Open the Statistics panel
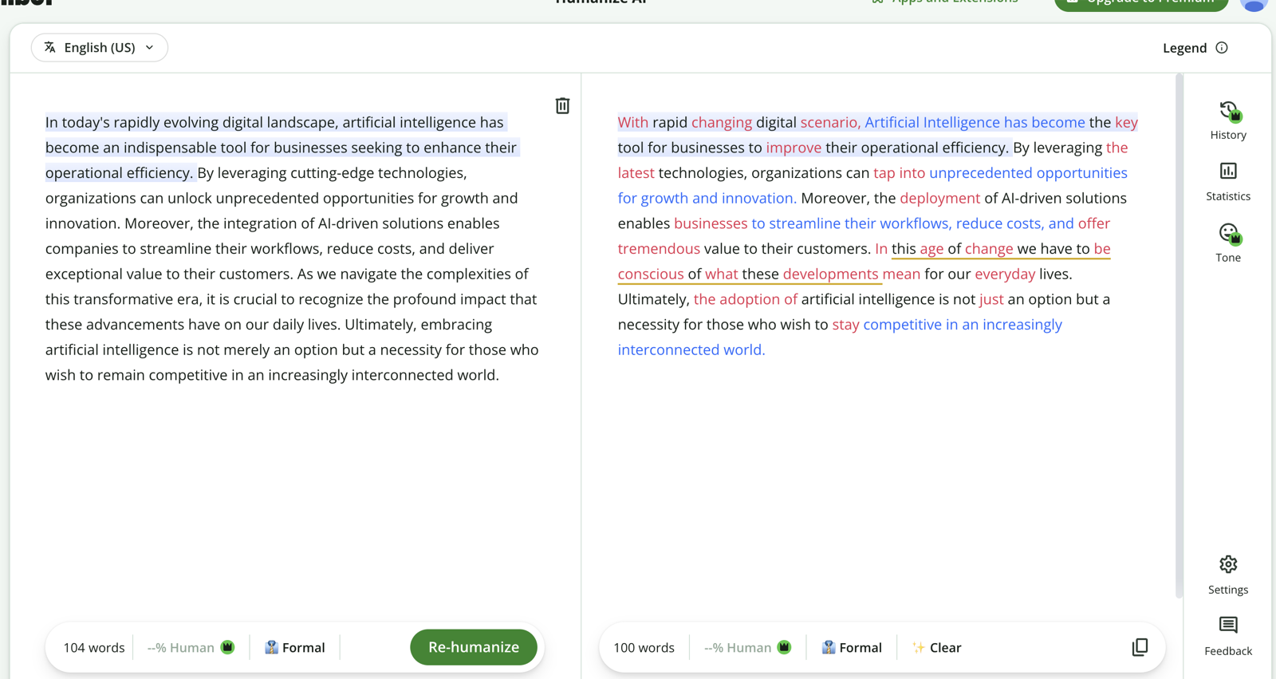The image size is (1276, 679). 1228,182
